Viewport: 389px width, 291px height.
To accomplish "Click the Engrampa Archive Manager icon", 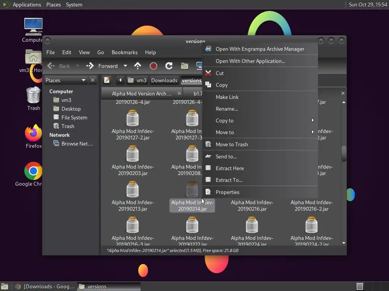I will tap(208, 49).
